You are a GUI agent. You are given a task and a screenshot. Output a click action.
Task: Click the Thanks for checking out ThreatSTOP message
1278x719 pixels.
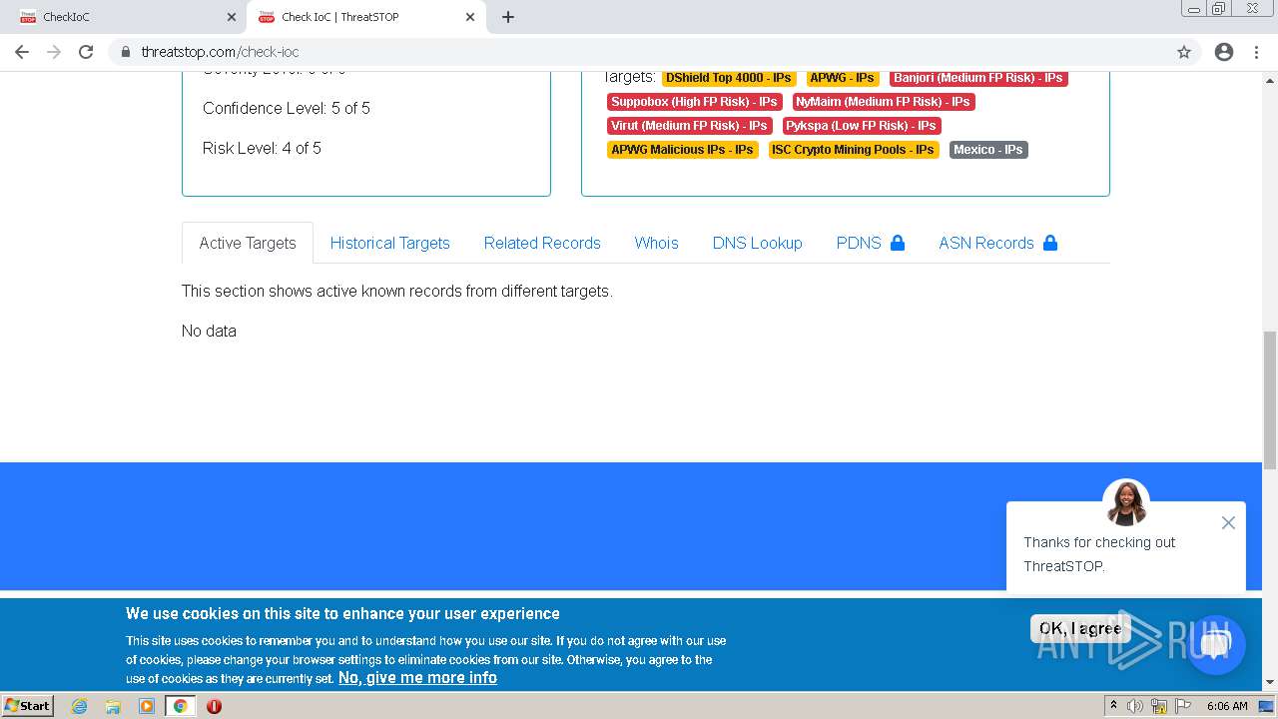(1099, 554)
